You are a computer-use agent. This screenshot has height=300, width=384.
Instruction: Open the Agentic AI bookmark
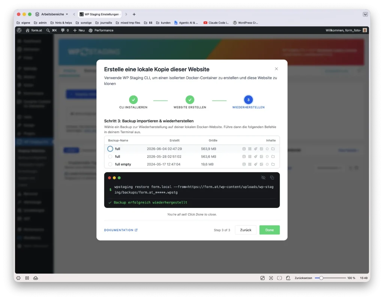click(186, 23)
